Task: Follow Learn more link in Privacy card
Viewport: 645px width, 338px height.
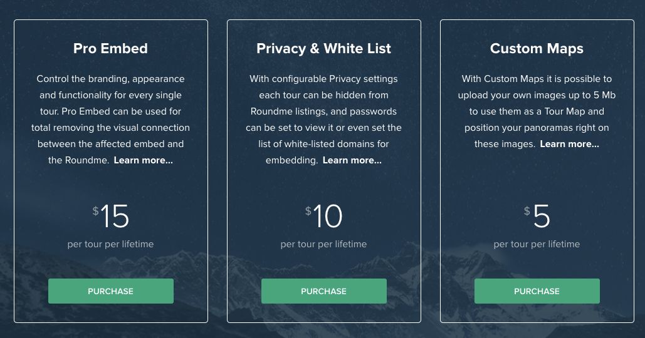Action: click(x=352, y=160)
